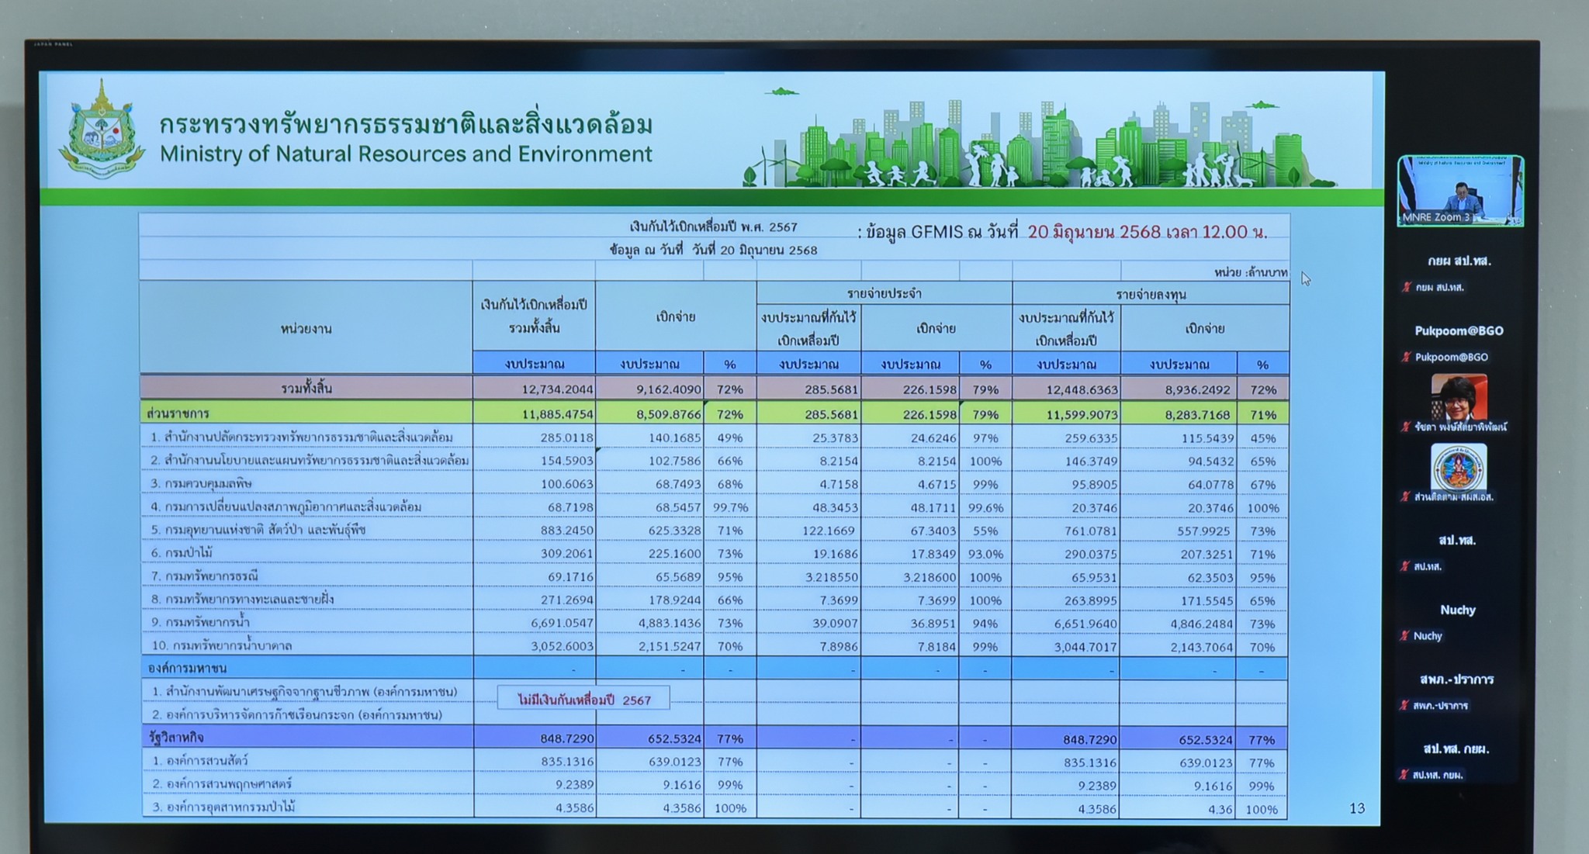Click the องค์การมหาชน blue section row

[714, 668]
